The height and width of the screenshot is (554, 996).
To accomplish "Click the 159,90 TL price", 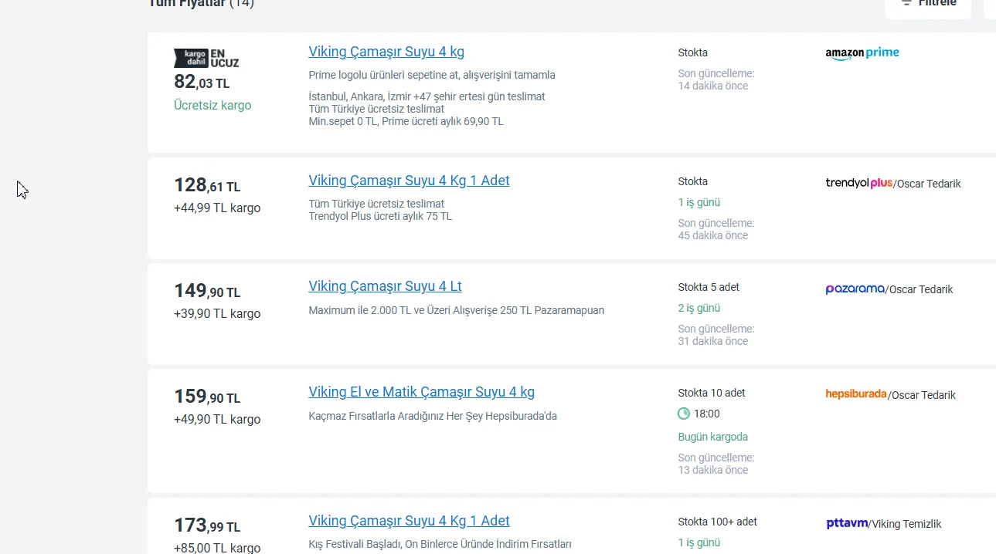I will [x=207, y=397].
